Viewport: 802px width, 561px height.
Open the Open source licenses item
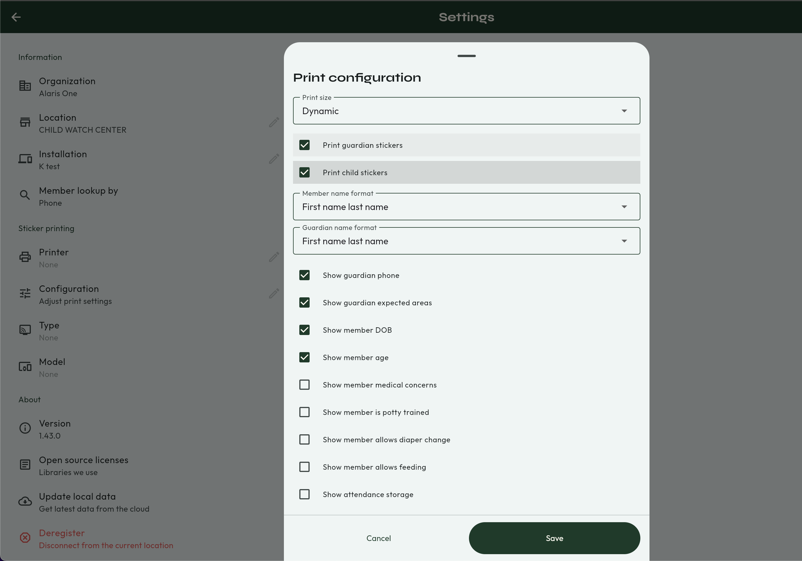pyautogui.click(x=83, y=465)
